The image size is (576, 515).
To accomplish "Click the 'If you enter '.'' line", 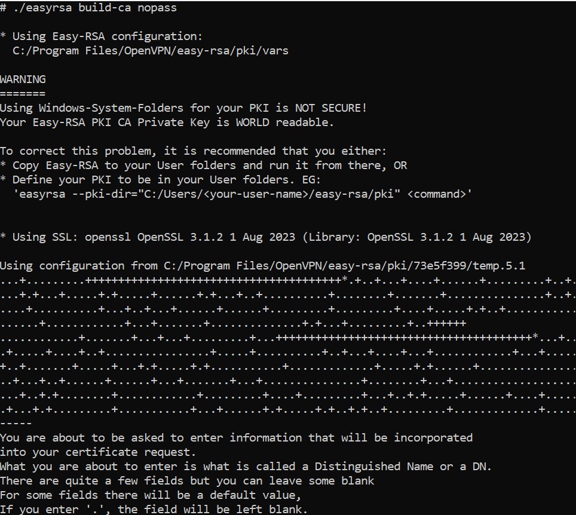I will click(154, 510).
